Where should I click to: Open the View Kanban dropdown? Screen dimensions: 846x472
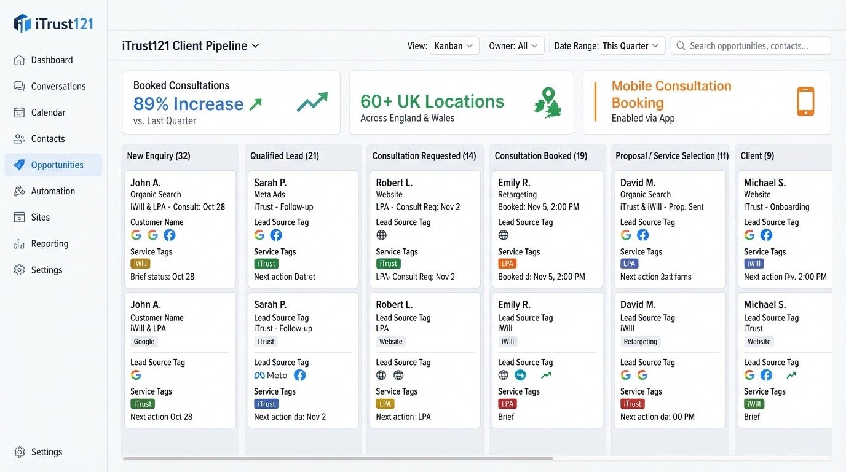[x=454, y=46]
